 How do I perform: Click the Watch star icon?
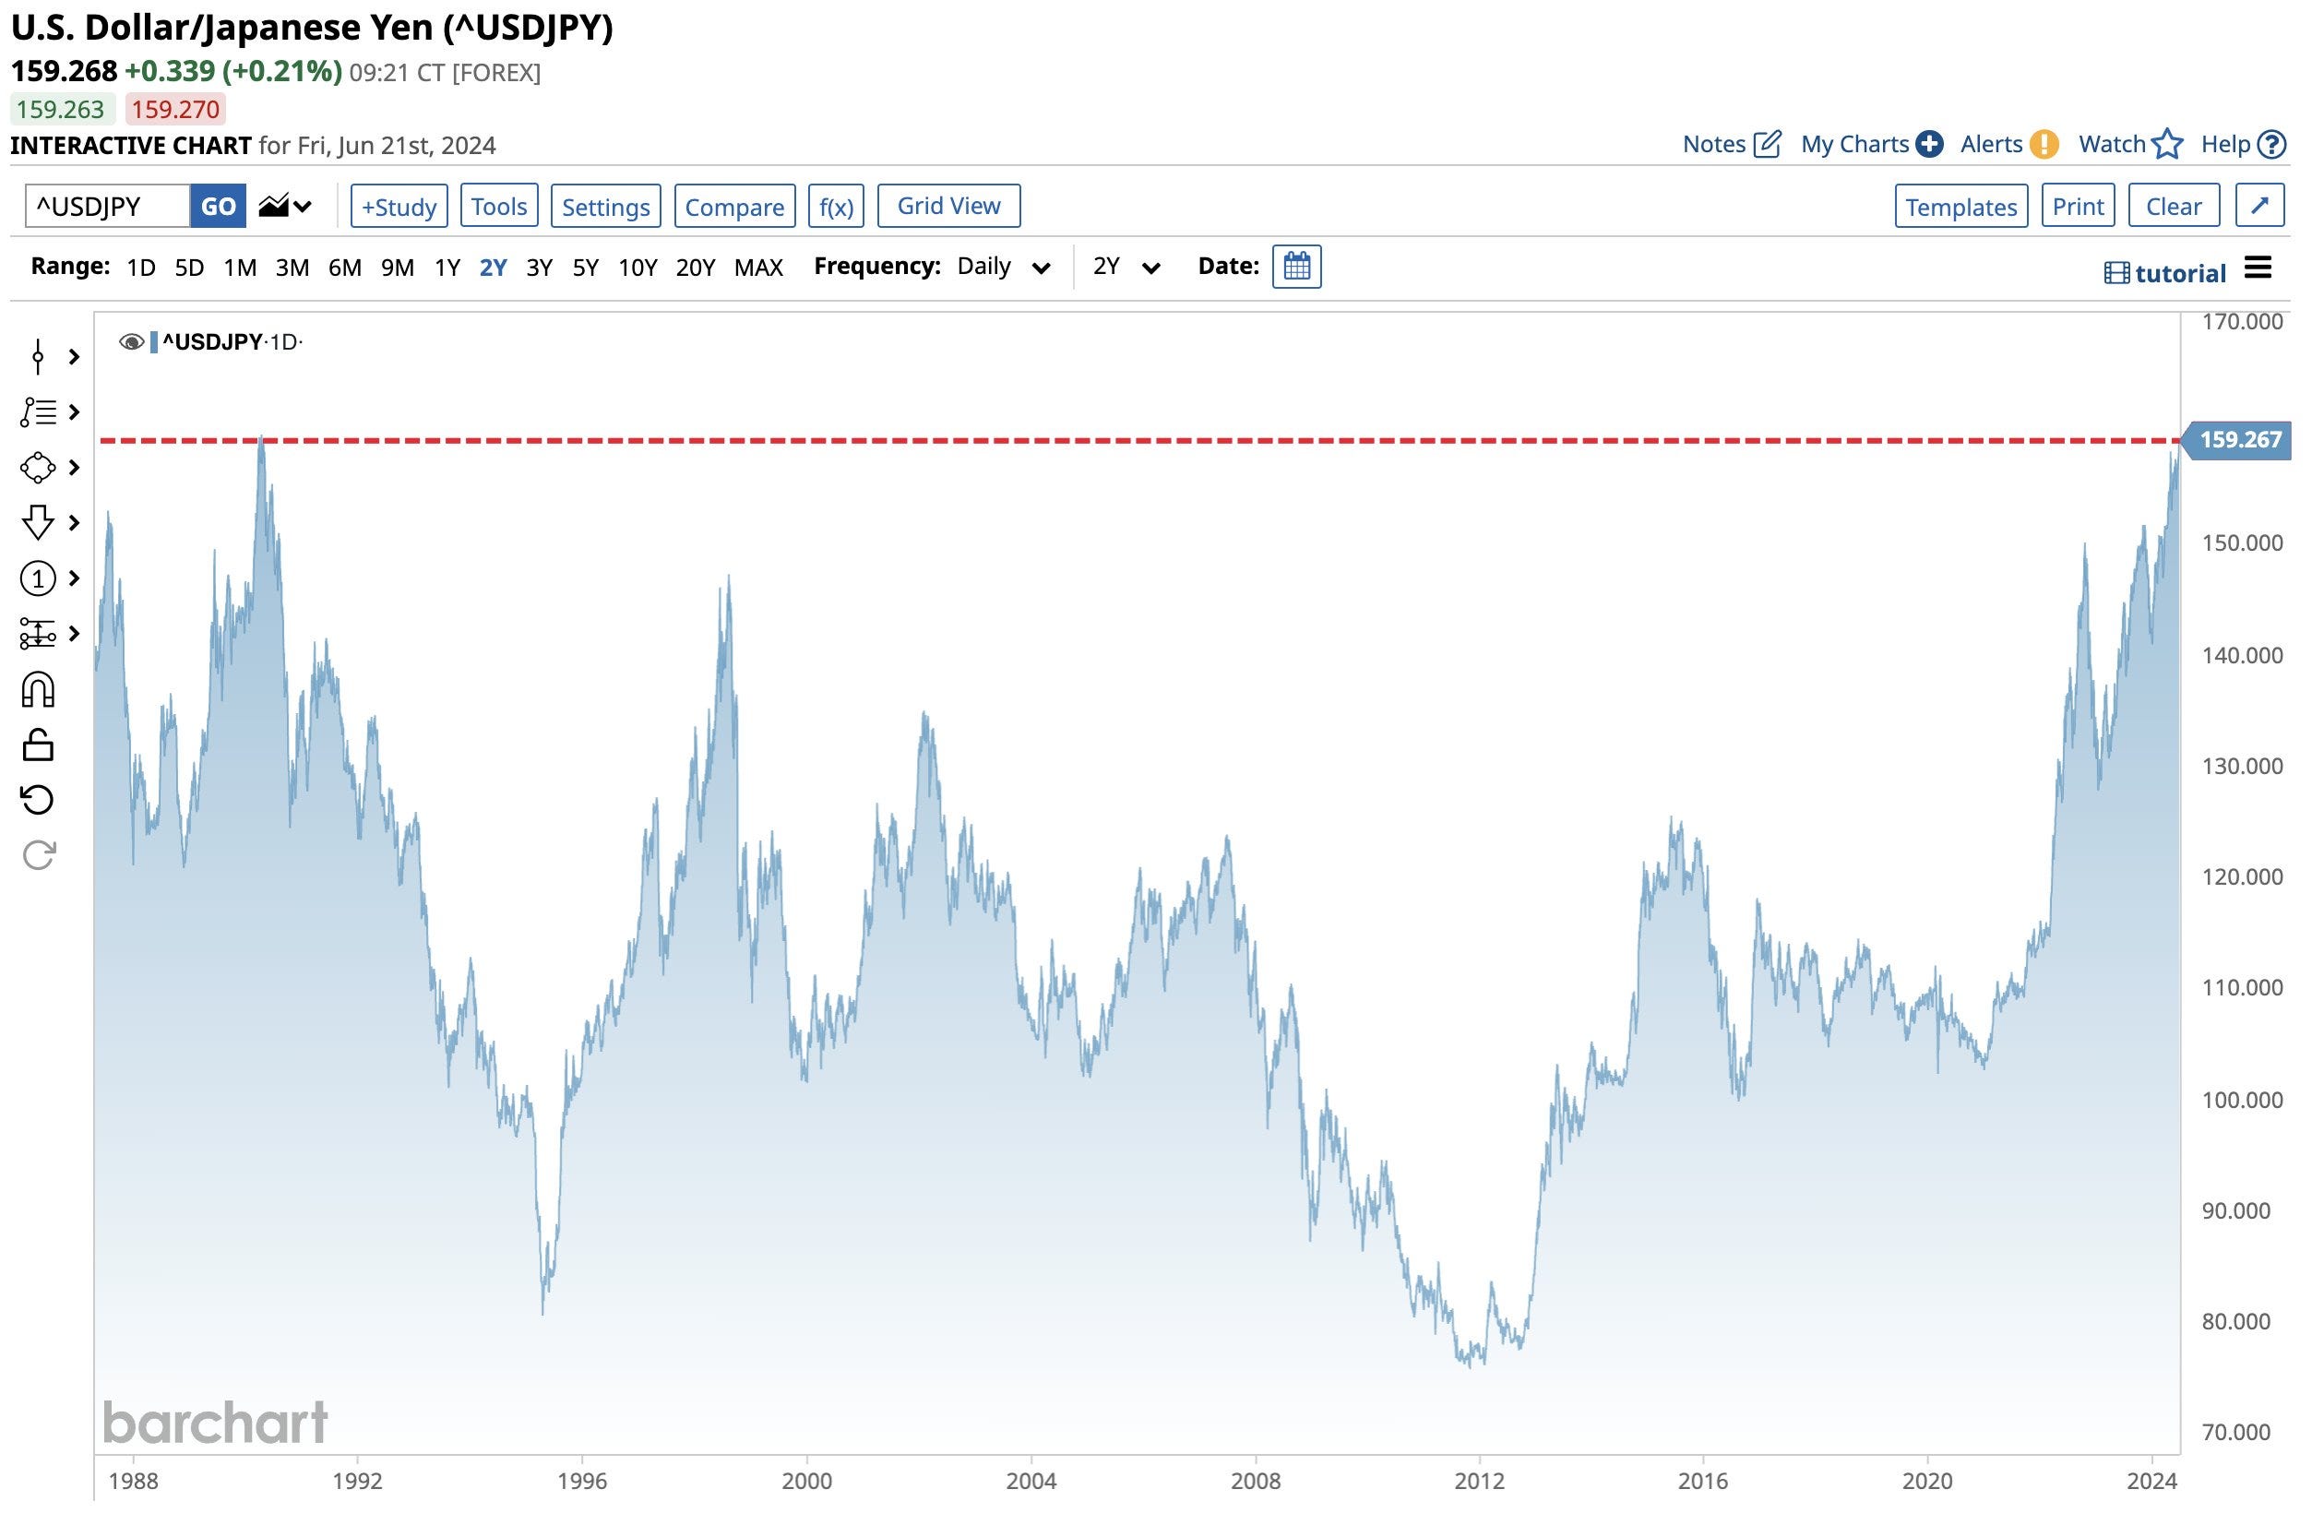tap(2167, 144)
